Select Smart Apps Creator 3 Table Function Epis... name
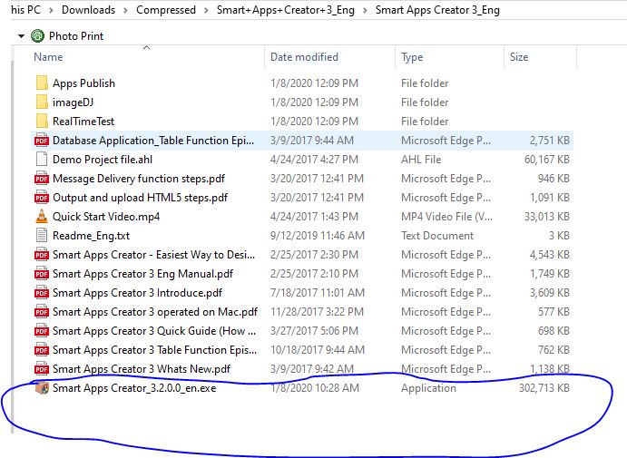 point(155,350)
